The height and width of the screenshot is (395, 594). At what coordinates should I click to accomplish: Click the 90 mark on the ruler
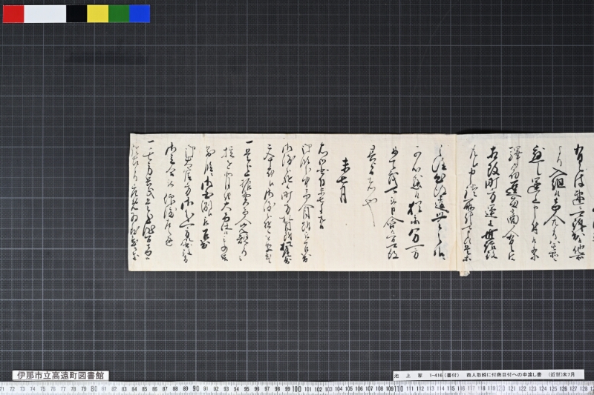pyautogui.click(x=195, y=388)
